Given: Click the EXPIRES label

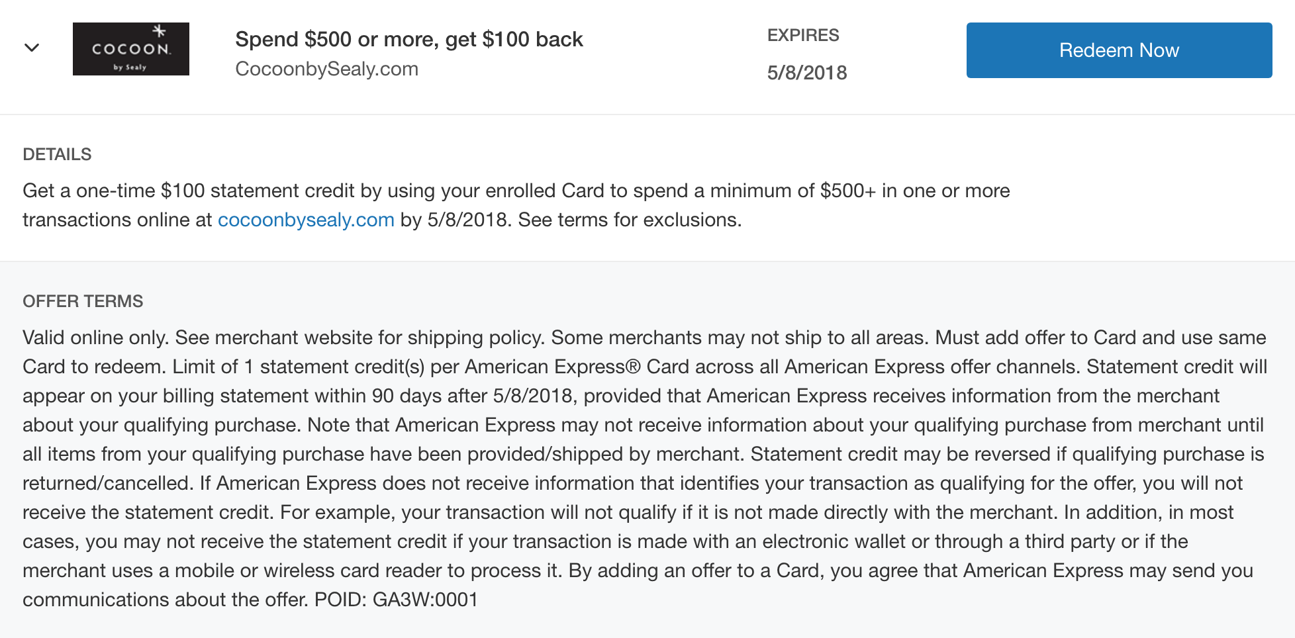Looking at the screenshot, I should 803,35.
